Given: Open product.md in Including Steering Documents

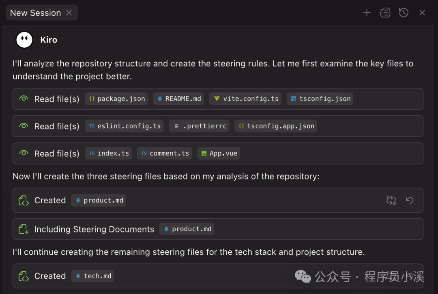Looking at the screenshot, I should coord(187,229).
